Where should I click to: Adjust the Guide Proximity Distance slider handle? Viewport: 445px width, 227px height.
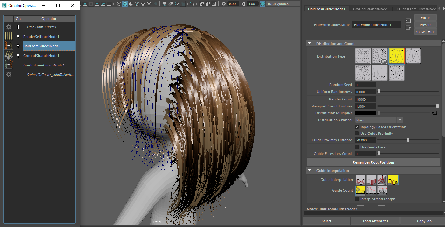pos(408,140)
